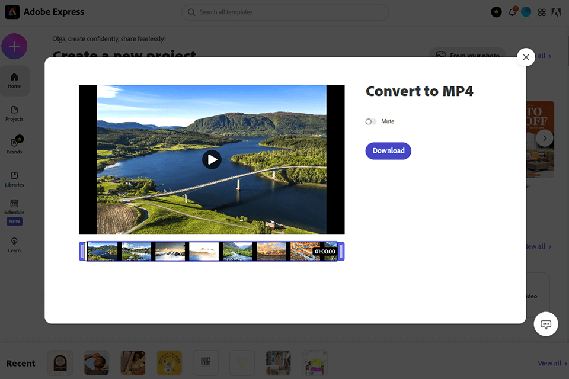The height and width of the screenshot is (379, 569).
Task: Open the premium crown icon in header
Action: pyautogui.click(x=496, y=12)
